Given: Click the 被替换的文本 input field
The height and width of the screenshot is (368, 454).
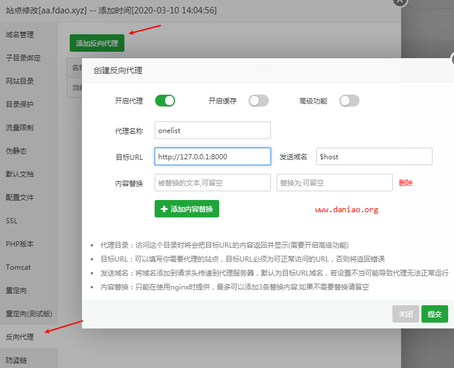Looking at the screenshot, I should [213, 183].
